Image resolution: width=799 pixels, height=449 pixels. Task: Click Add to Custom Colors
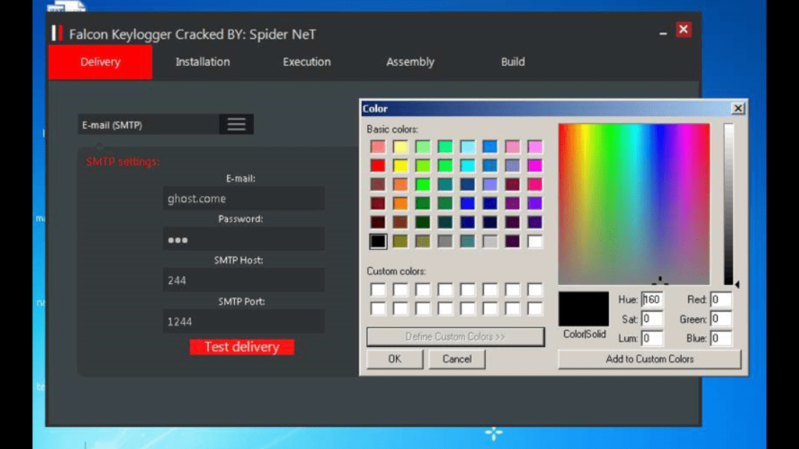pyautogui.click(x=650, y=359)
